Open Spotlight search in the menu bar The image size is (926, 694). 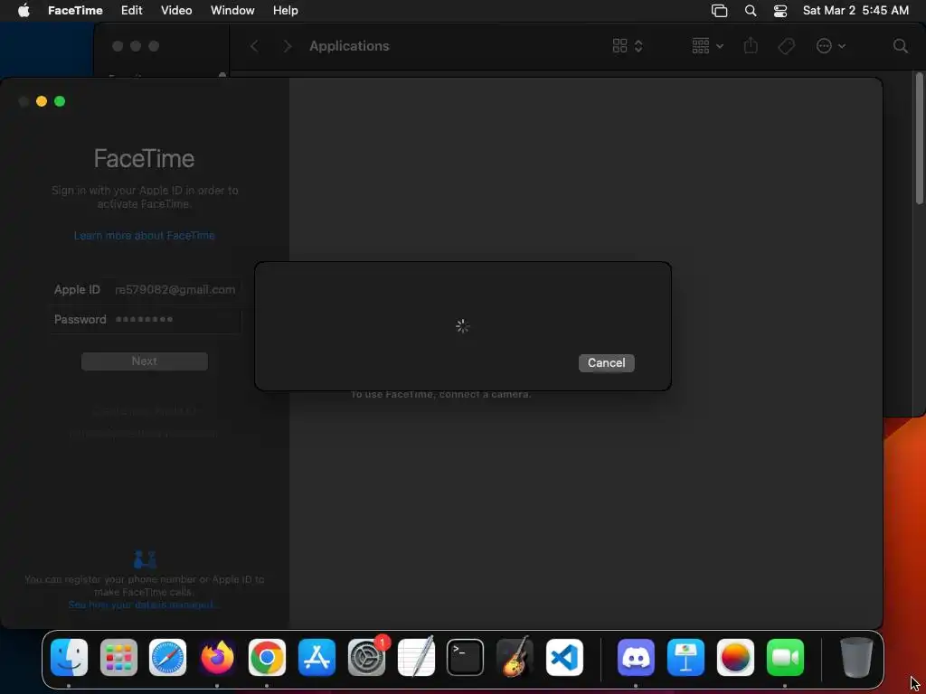click(x=751, y=11)
